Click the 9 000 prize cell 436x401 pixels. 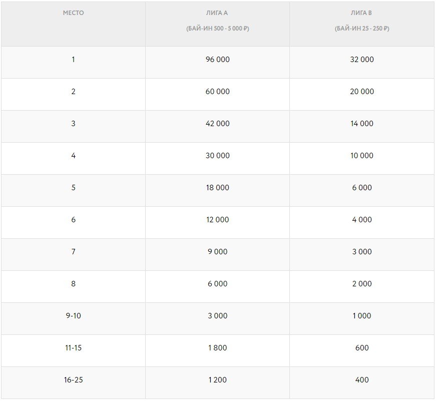217,252
